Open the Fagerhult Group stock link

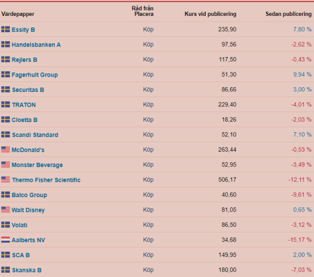[35, 75]
